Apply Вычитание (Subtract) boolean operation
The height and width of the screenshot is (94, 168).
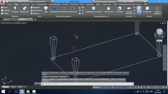(x=64, y=9)
